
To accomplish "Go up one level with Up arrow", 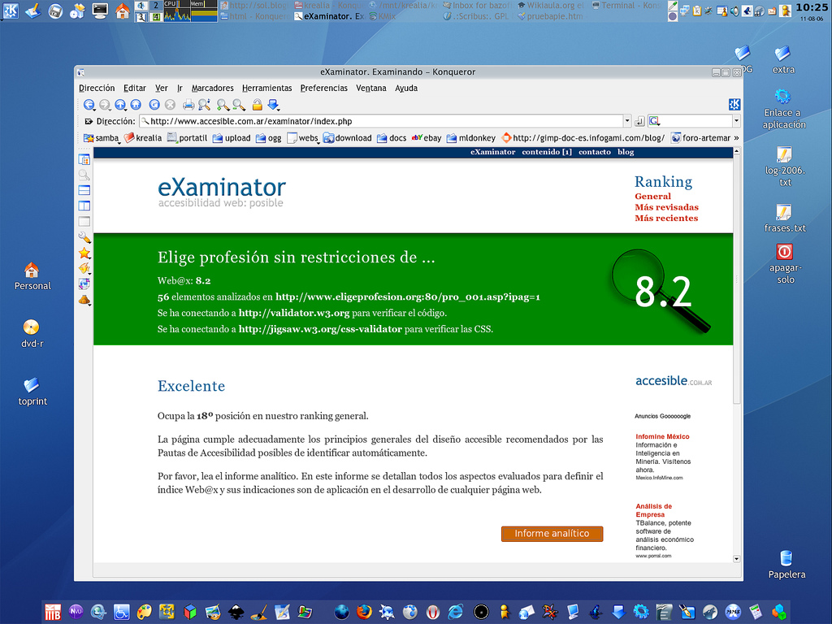I will click(120, 105).
